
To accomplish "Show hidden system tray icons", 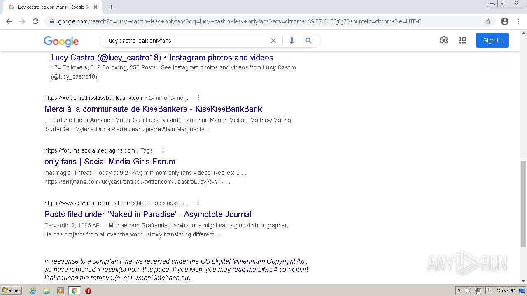I will point(459,291).
